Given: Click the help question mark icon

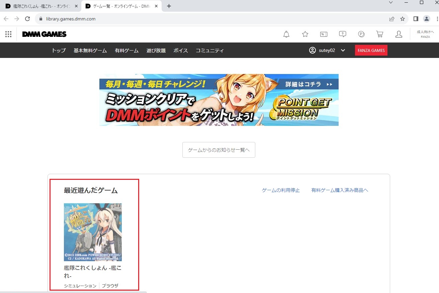Looking at the screenshot, I should point(342,34).
